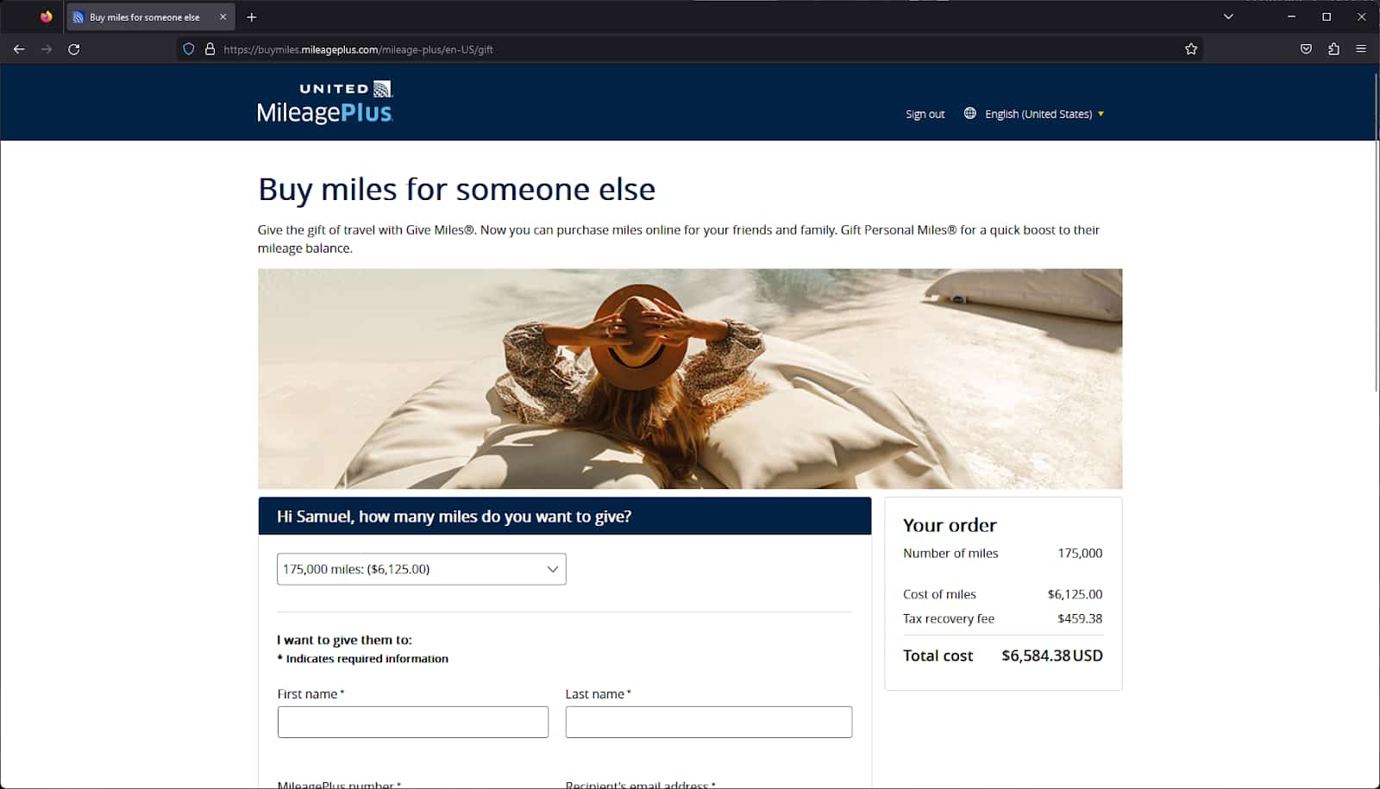The image size is (1380, 789).
Task: Click the Sign out link
Action: coord(925,114)
